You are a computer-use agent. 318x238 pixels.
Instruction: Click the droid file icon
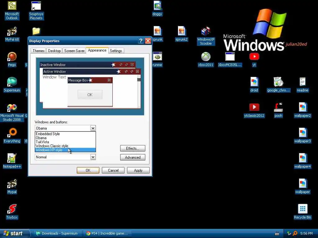tap(254, 85)
